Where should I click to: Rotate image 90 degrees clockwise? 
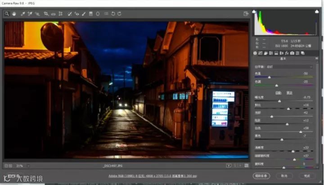[x=119, y=14]
